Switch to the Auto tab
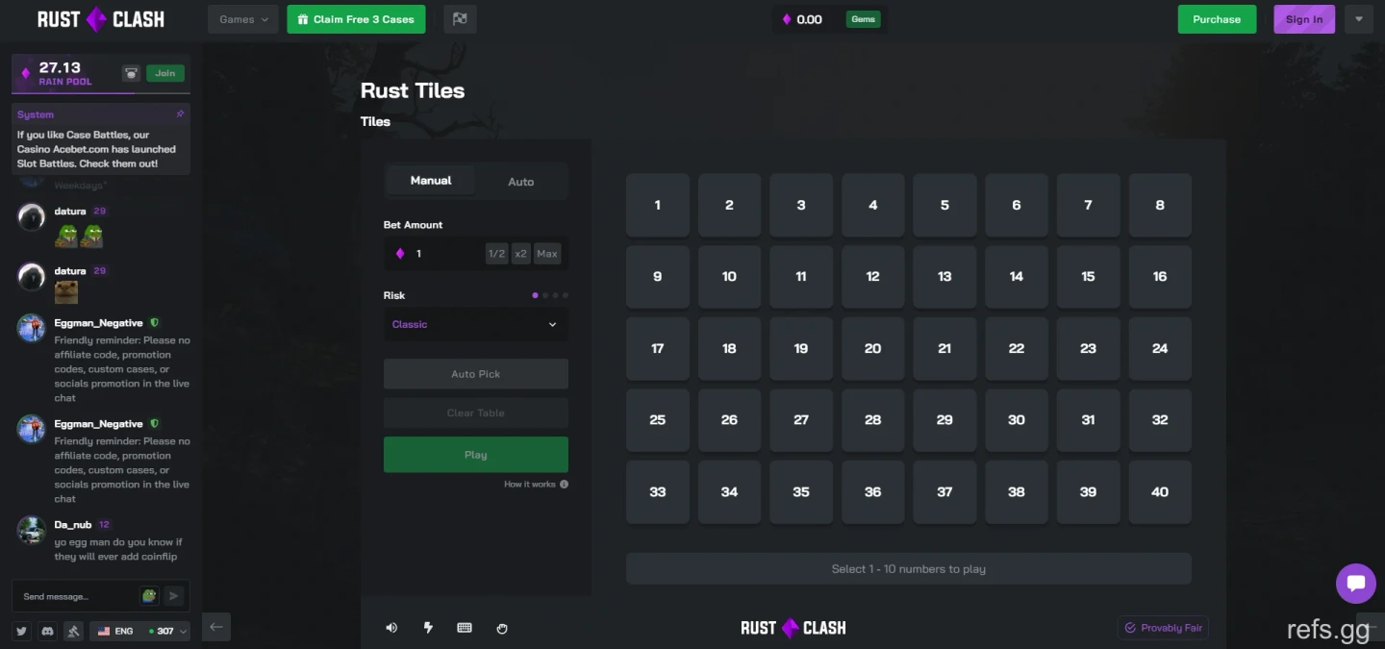Viewport: 1385px width, 649px height. [521, 181]
